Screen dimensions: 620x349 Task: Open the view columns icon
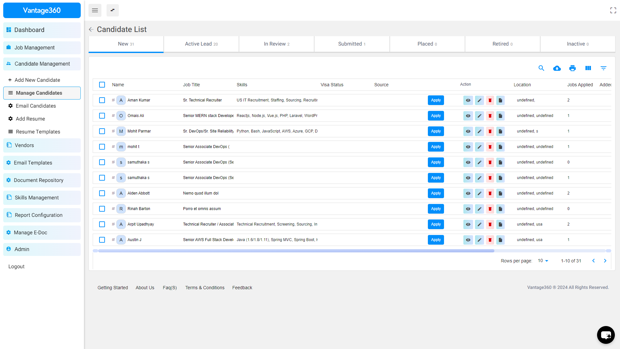point(588,68)
